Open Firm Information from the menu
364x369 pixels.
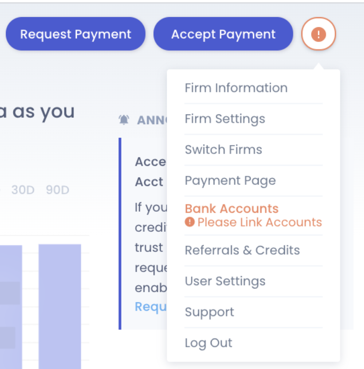pyautogui.click(x=236, y=88)
